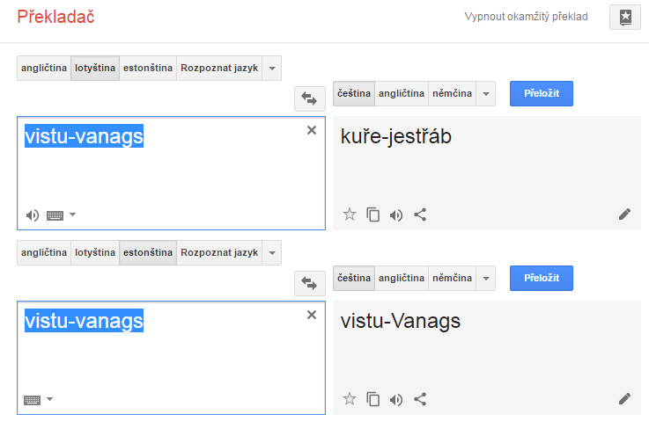Screen dimensions: 649x429
Task: Expand the upper source language dropdown arrow
Action: pos(272,69)
